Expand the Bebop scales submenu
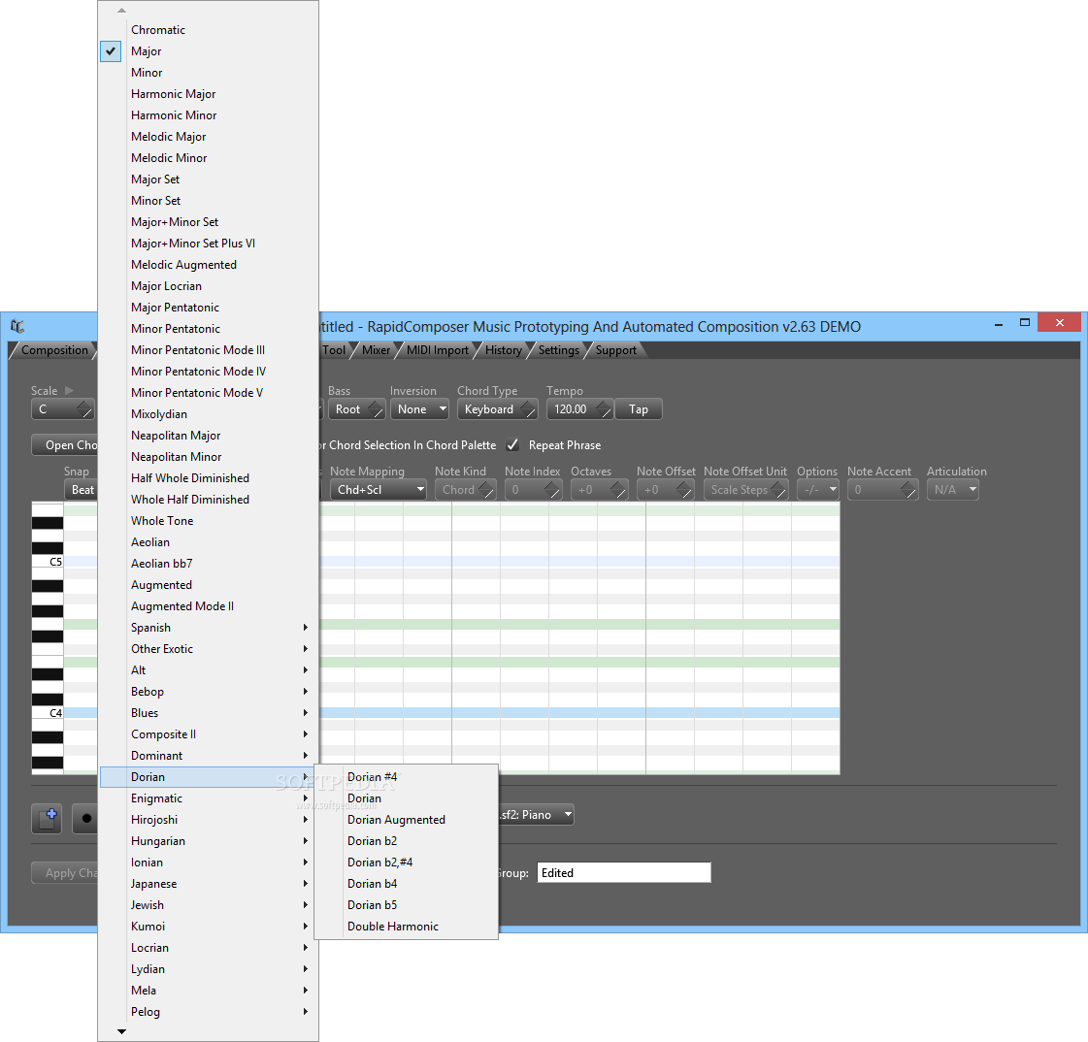This screenshot has width=1088, height=1042. [x=208, y=692]
